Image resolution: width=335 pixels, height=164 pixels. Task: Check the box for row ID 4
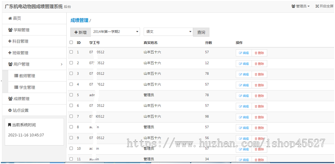click(71, 84)
